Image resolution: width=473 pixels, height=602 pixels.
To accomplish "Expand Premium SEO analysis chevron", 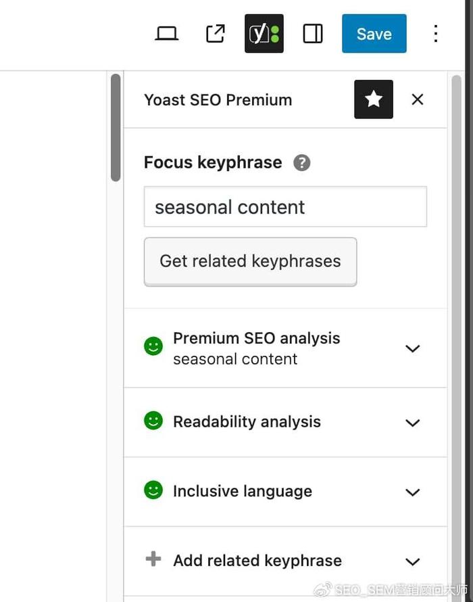I will click(412, 348).
